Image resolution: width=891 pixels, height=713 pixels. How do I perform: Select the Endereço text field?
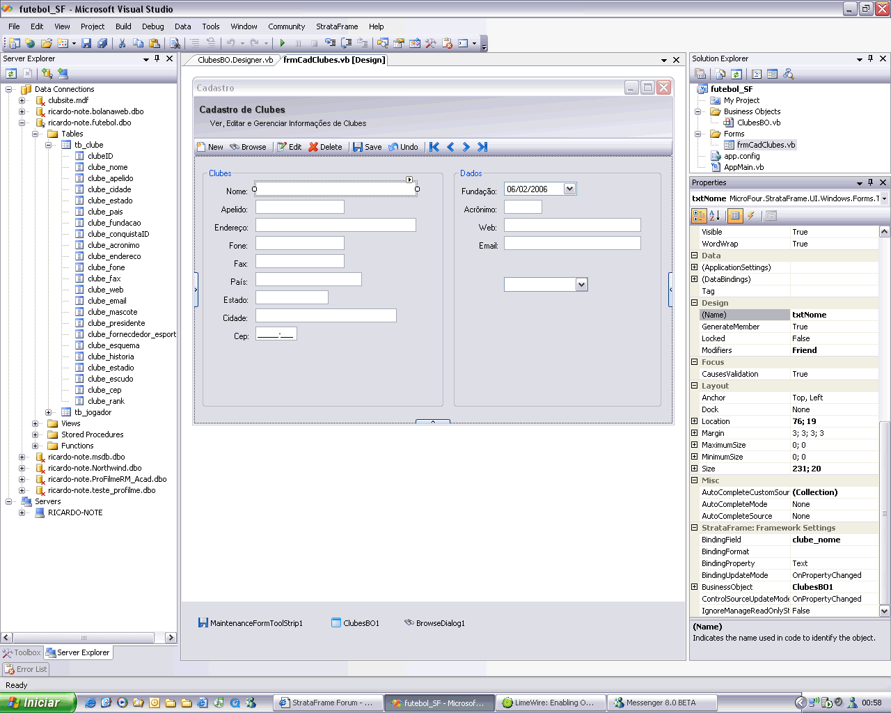[335, 225]
